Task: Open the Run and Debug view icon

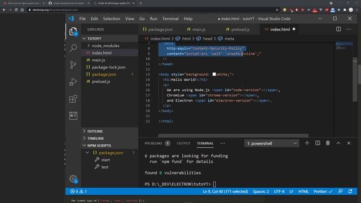Action: point(73,82)
